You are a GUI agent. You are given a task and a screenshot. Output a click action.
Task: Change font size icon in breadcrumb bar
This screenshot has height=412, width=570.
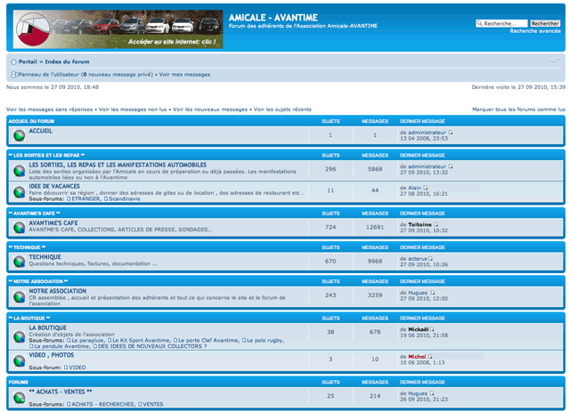coord(553,61)
